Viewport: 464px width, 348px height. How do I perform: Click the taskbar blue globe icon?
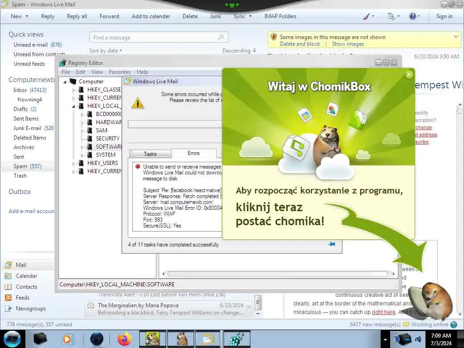click(x=97, y=339)
